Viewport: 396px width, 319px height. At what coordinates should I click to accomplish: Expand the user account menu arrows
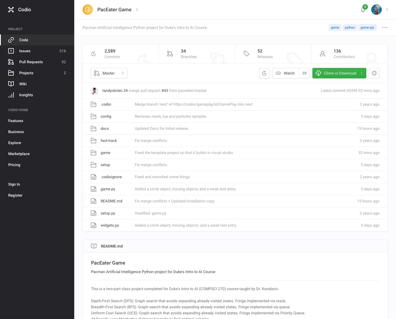click(387, 10)
